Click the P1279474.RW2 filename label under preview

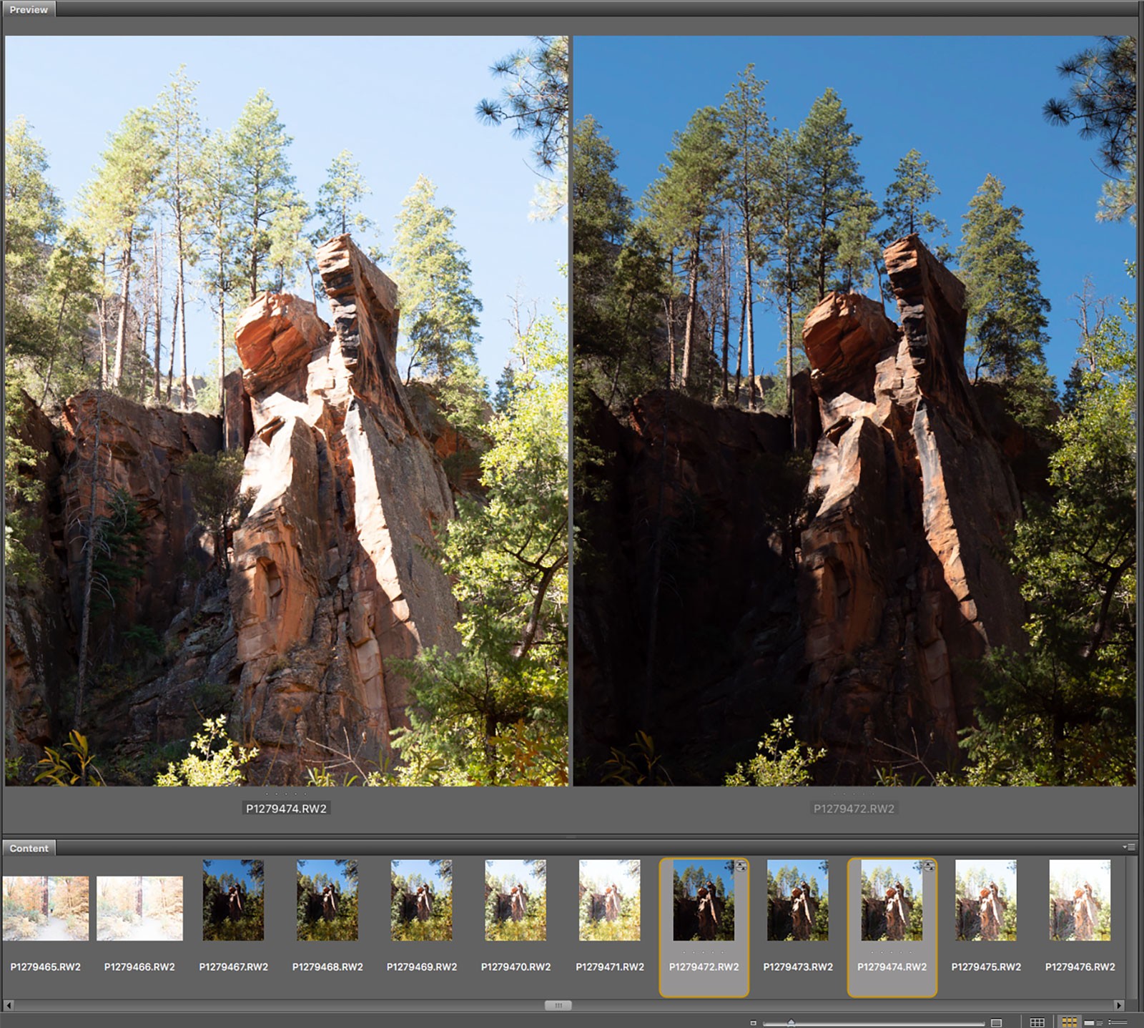click(286, 809)
